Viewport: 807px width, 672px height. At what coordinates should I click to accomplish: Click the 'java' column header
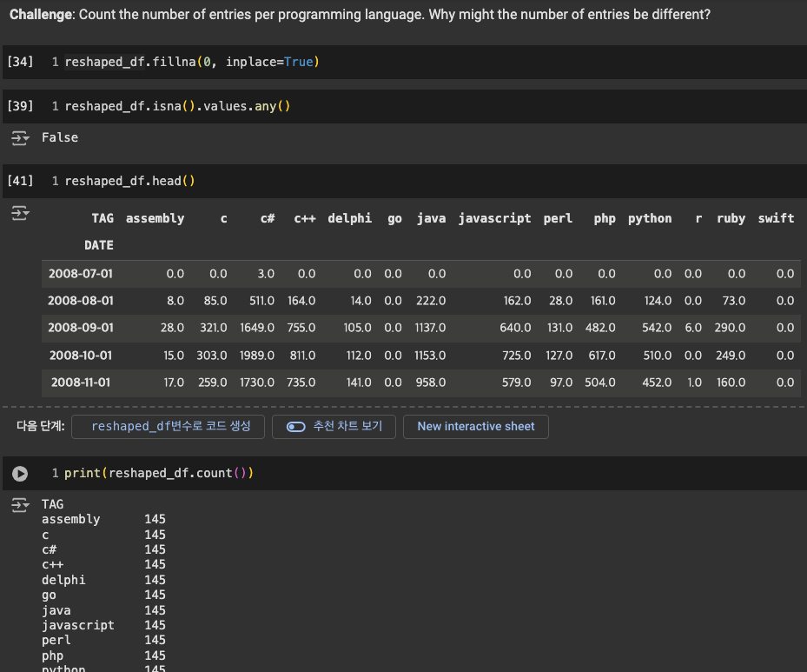pyautogui.click(x=431, y=218)
